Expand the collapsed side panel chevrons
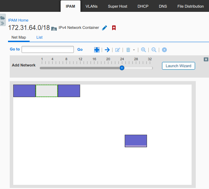 point(3,23)
